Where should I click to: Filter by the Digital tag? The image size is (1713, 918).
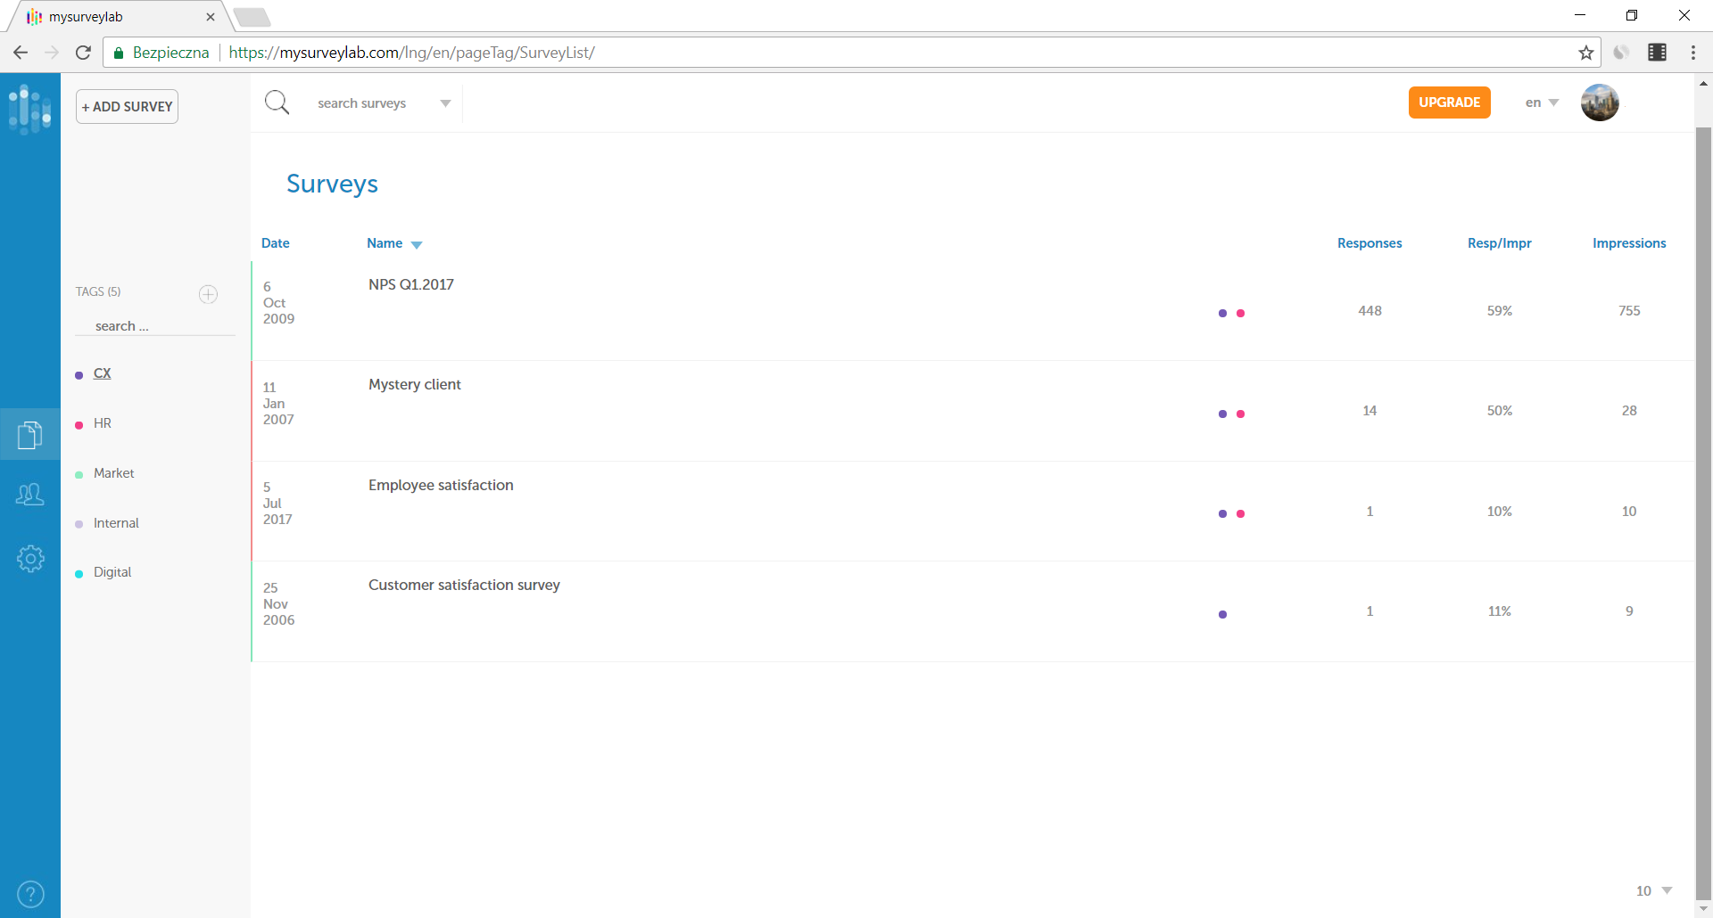[112, 572]
